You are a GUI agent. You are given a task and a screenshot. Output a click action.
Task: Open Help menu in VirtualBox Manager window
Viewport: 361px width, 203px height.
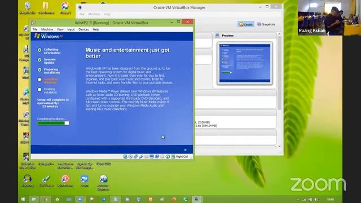coord(107,14)
